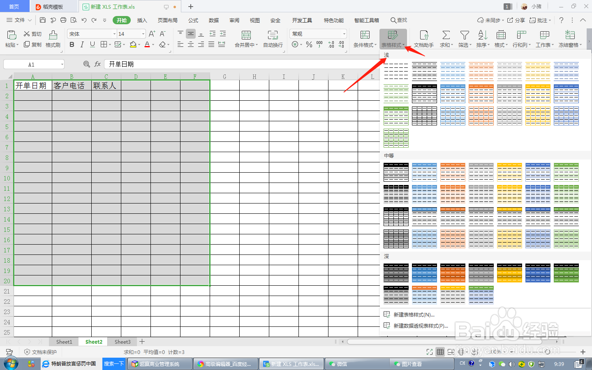This screenshot has width=592, height=370.
Task: Click the Sort (排序) icon
Action: (x=483, y=35)
